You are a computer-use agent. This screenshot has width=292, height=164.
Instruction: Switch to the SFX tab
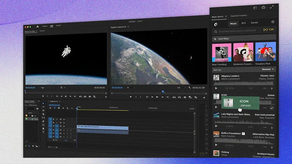tap(244, 23)
